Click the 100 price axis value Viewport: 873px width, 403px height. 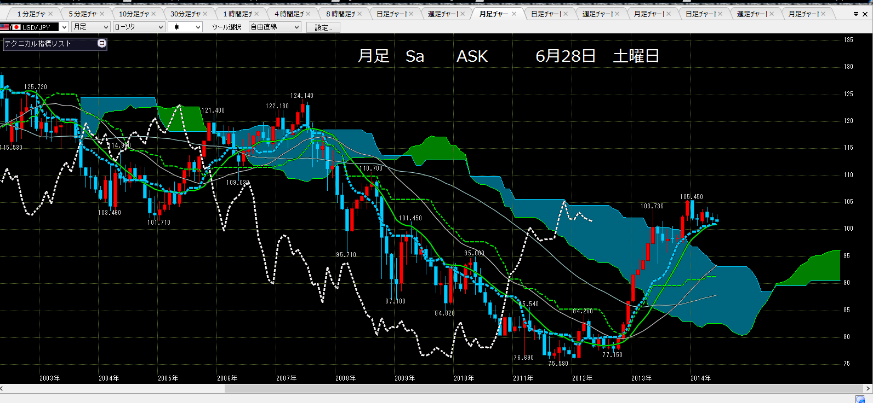tap(848, 229)
